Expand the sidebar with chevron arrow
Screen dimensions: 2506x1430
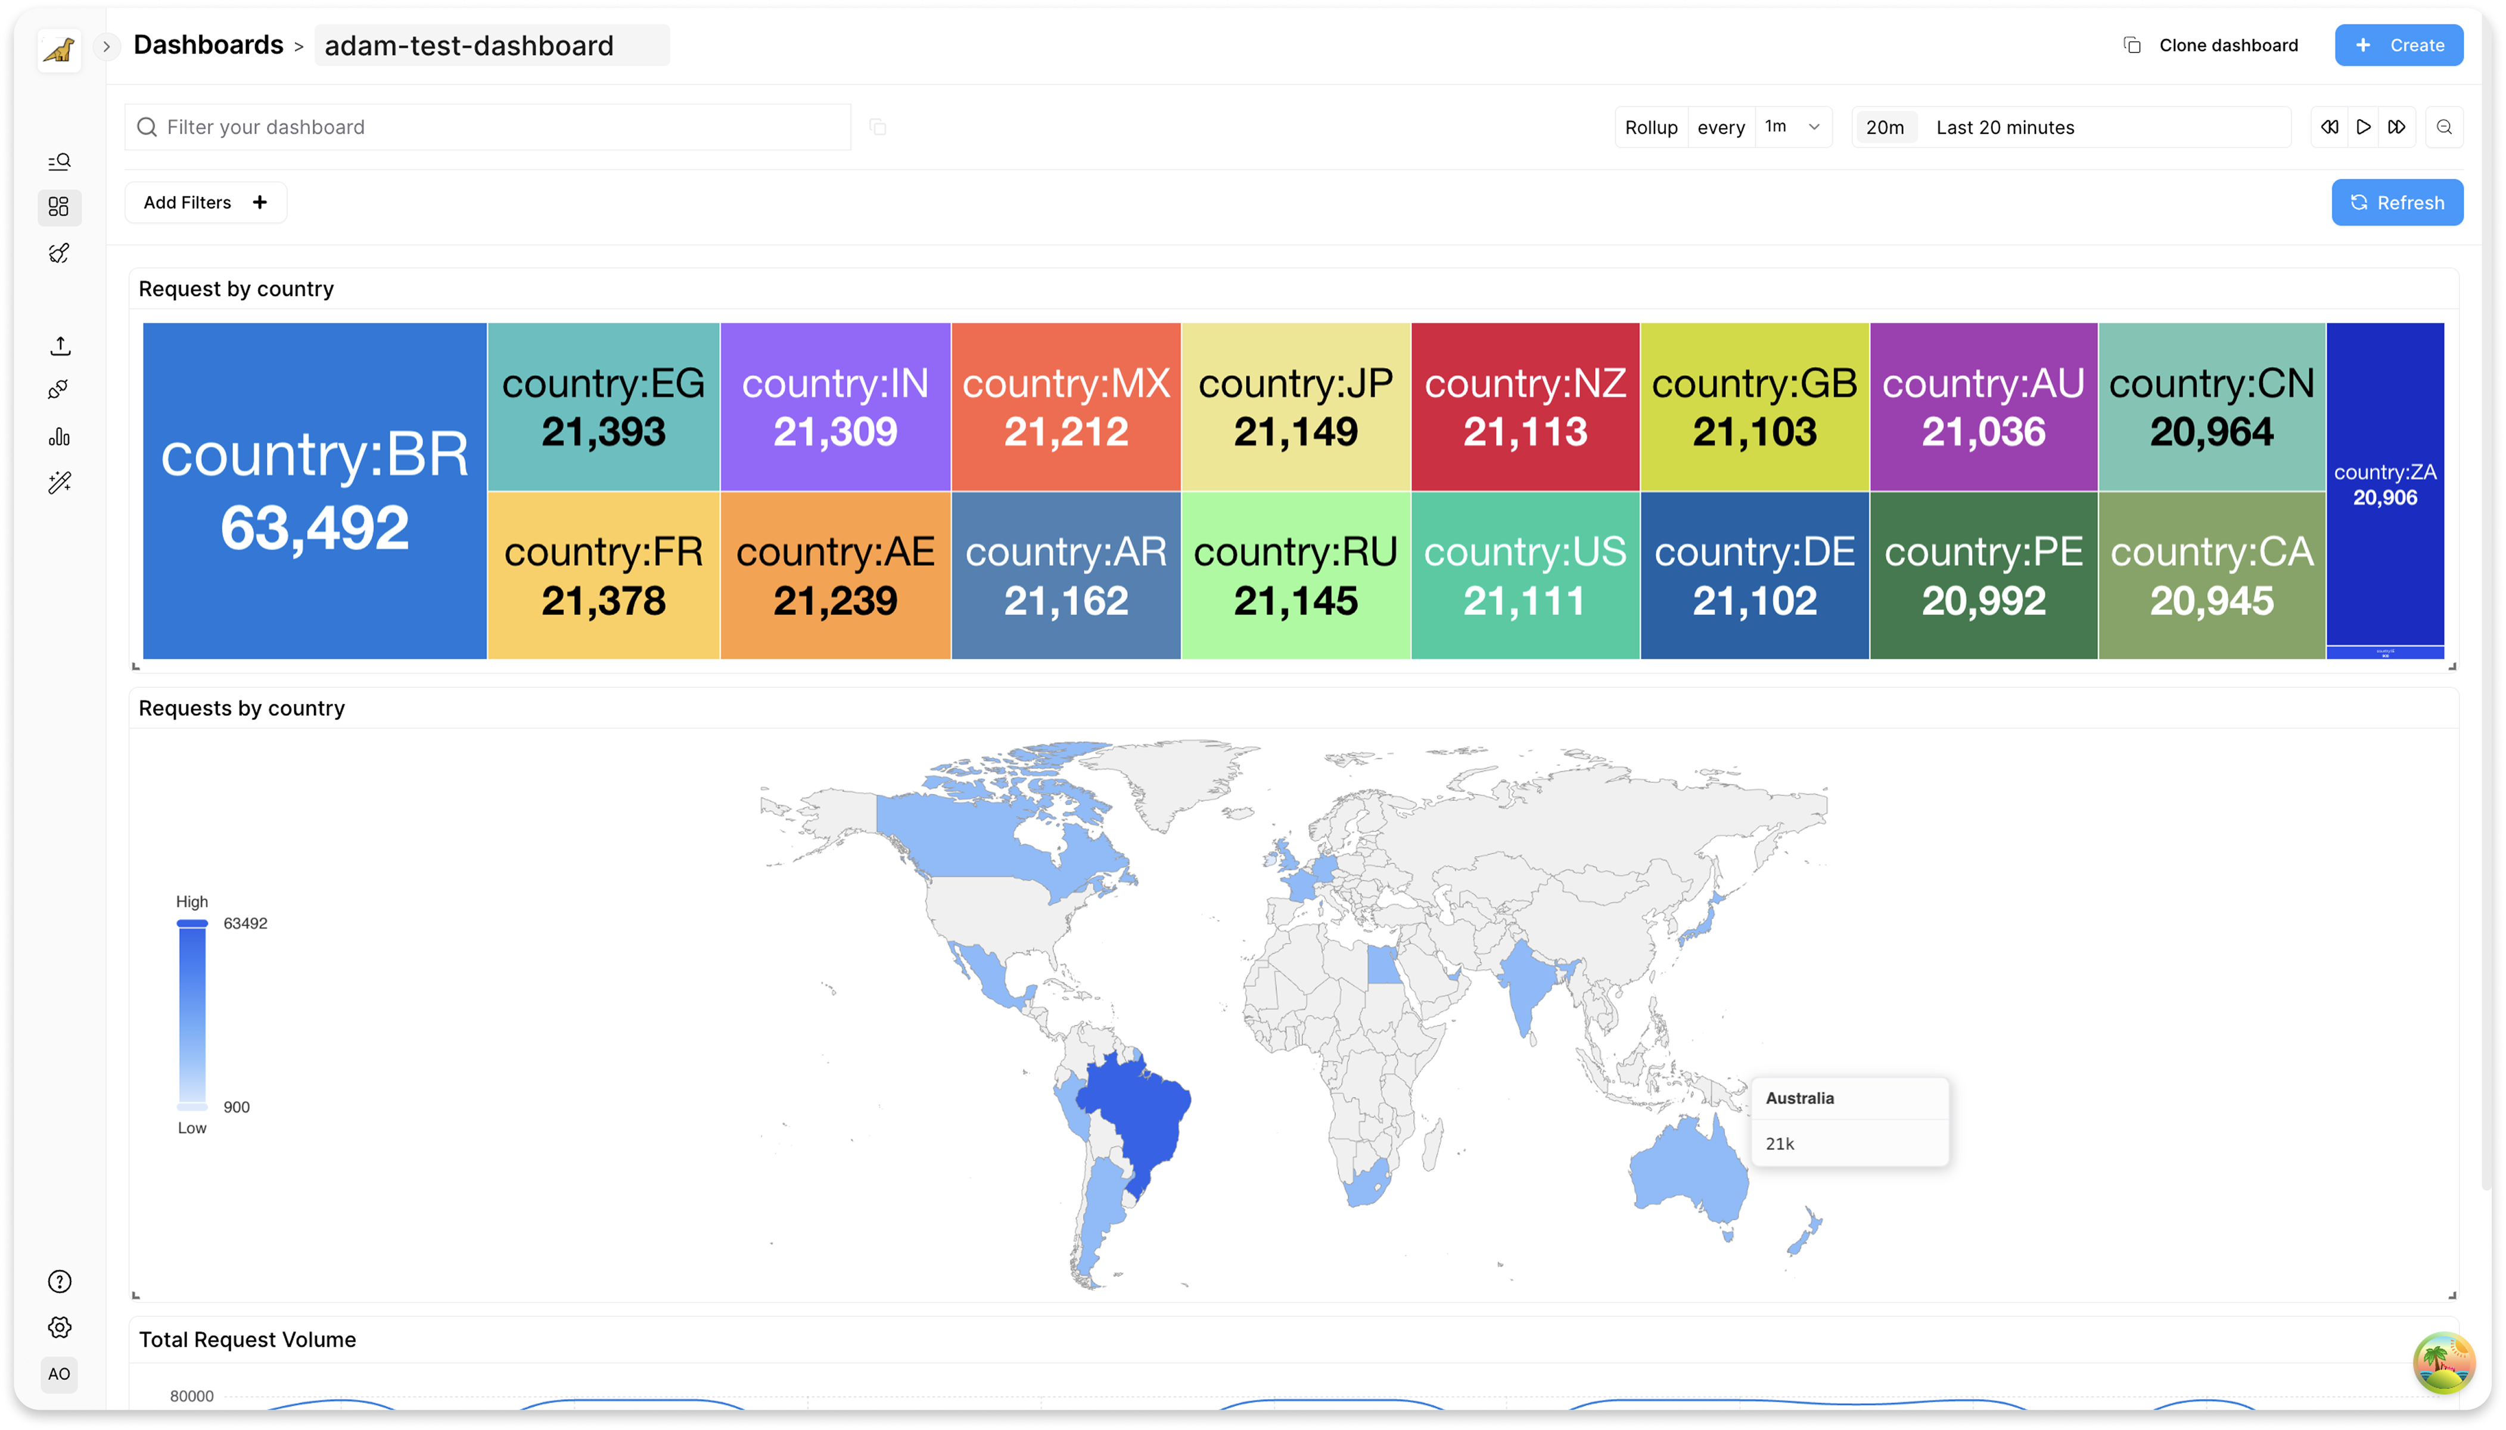tap(106, 46)
